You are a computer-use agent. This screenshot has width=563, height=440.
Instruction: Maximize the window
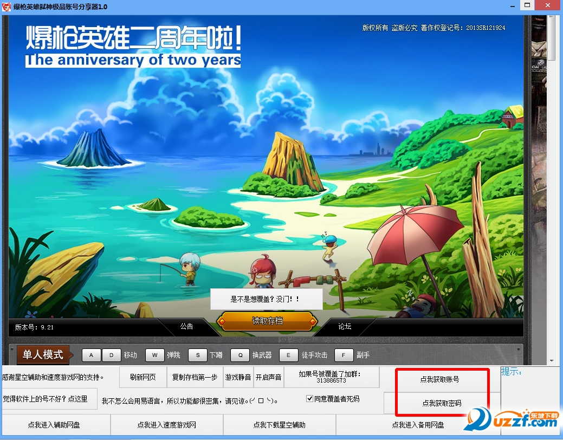[x=527, y=5]
